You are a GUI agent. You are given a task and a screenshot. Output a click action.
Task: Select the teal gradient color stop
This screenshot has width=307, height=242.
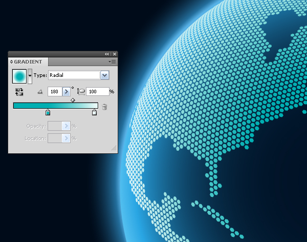[48, 112]
